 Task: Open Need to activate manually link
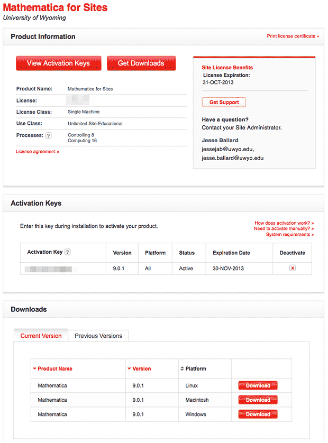[x=284, y=228]
